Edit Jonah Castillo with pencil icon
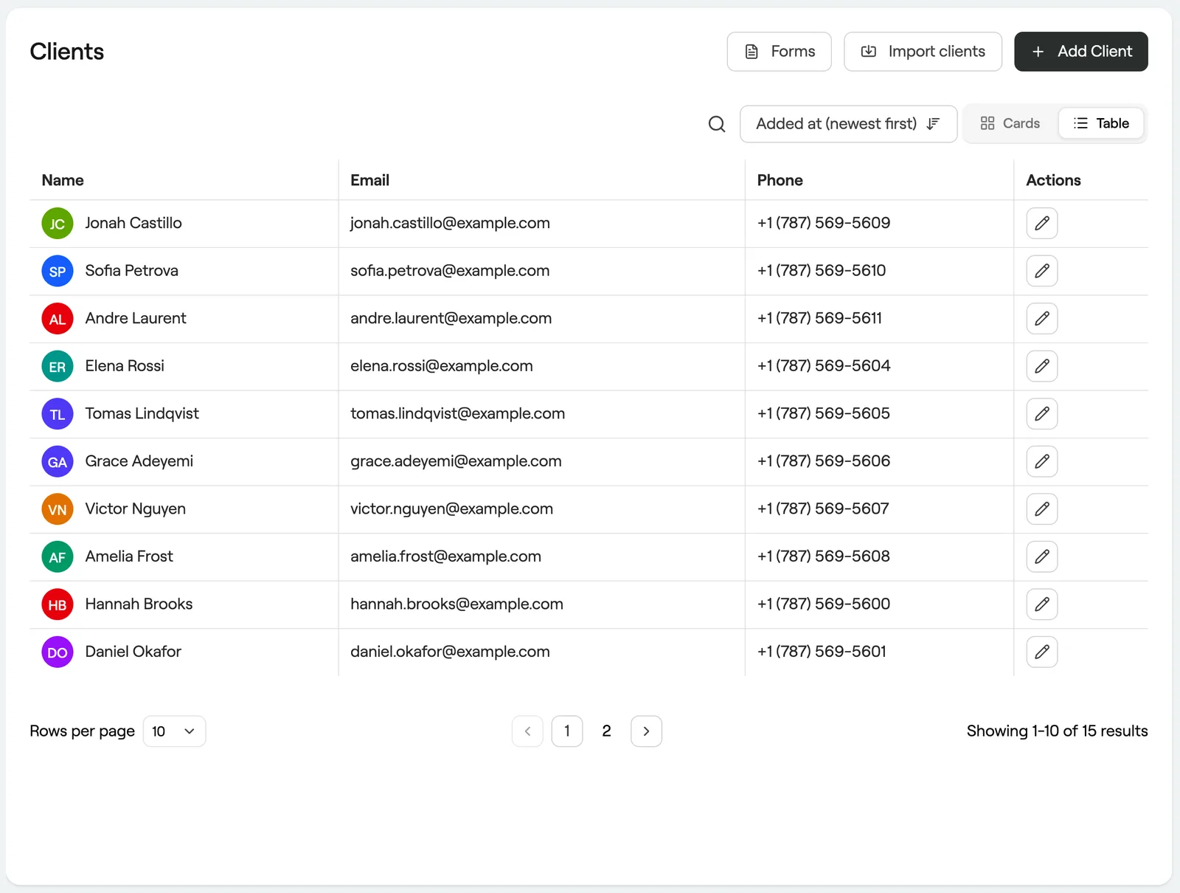 1042,223
